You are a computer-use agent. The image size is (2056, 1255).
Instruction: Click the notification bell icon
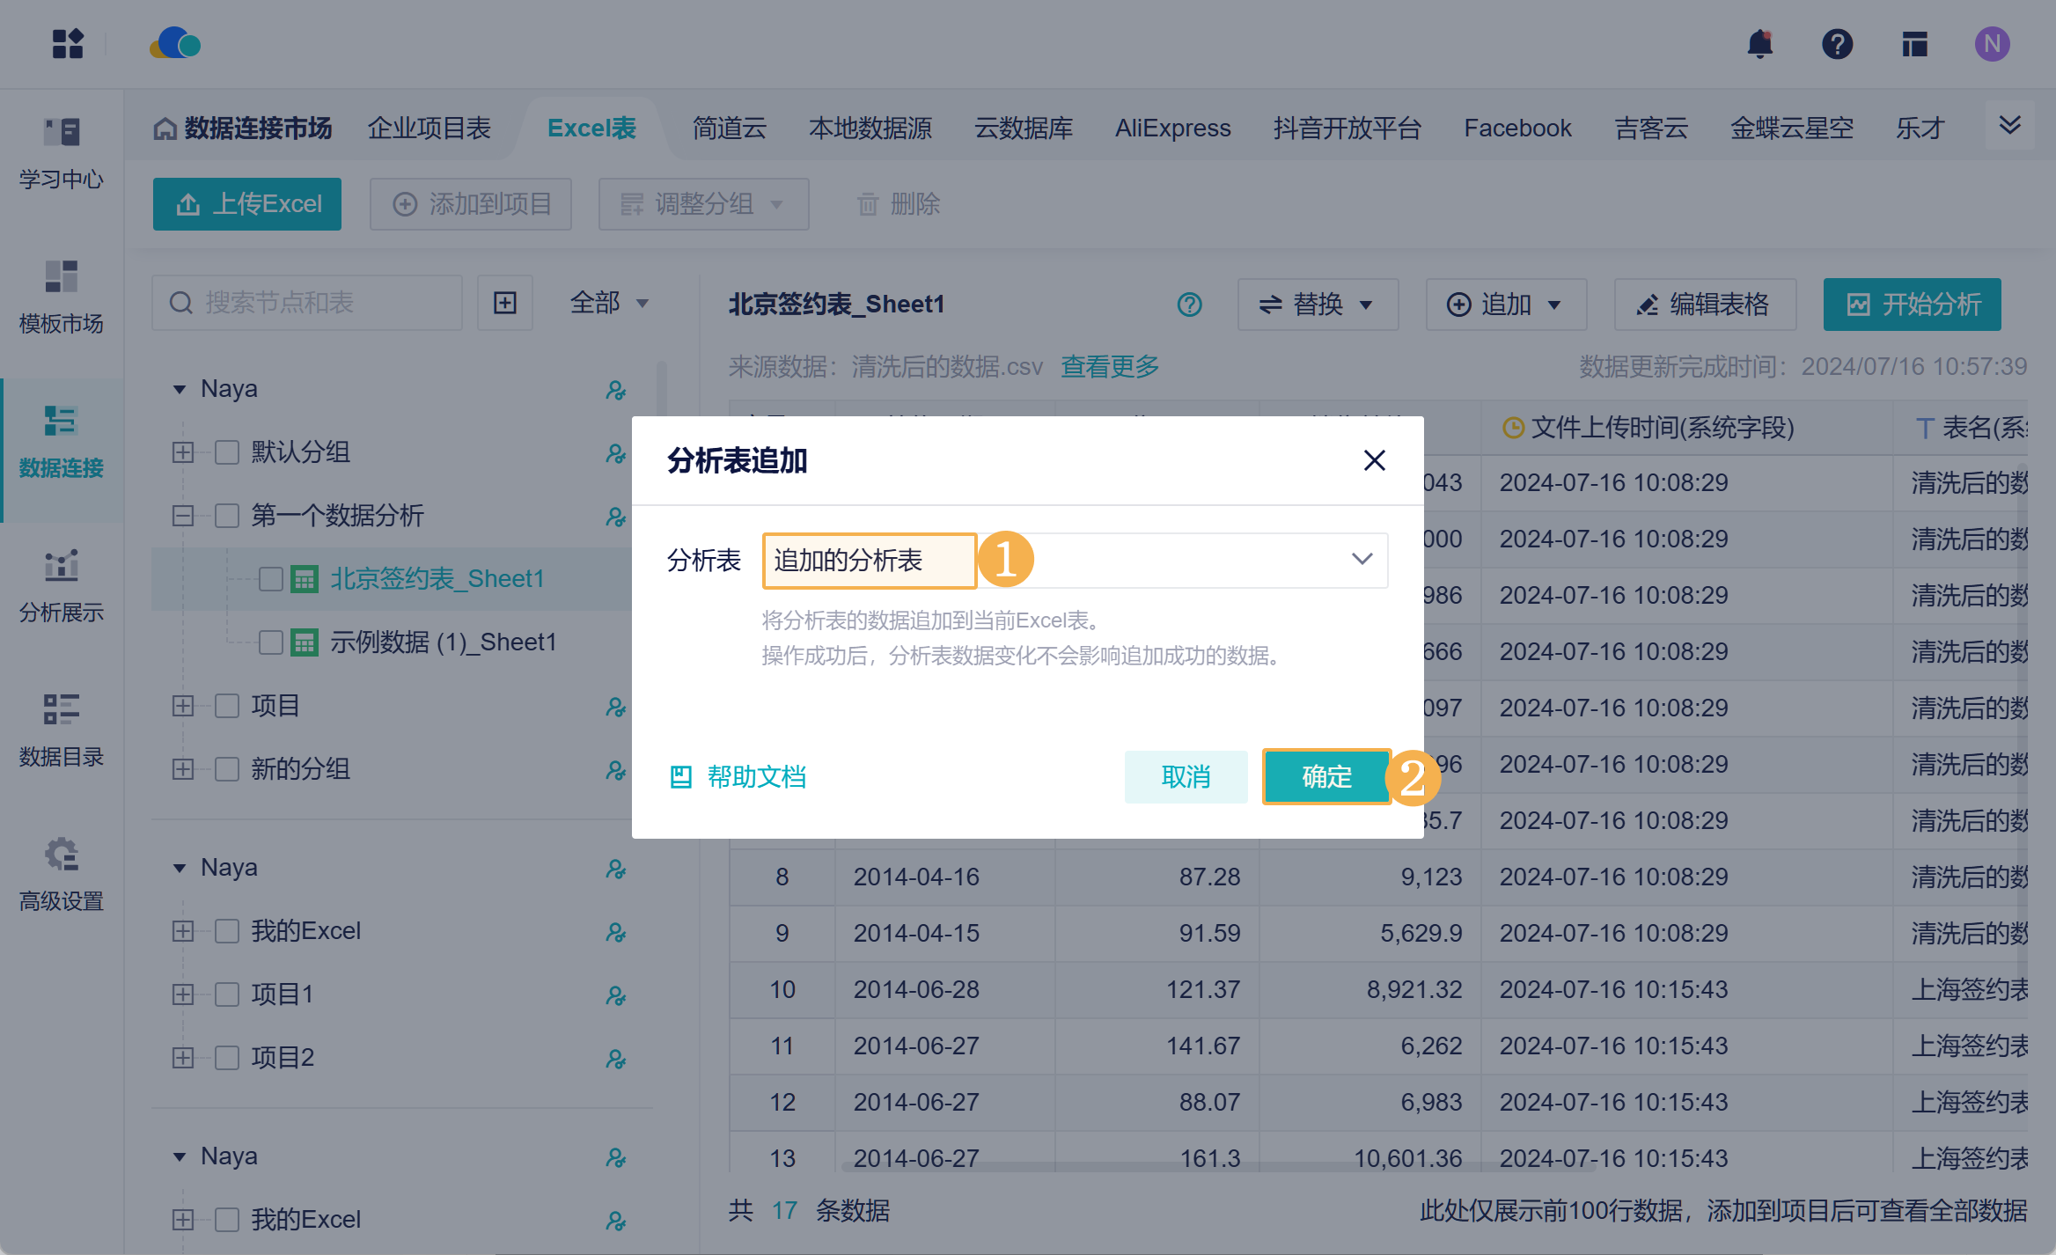(1759, 44)
